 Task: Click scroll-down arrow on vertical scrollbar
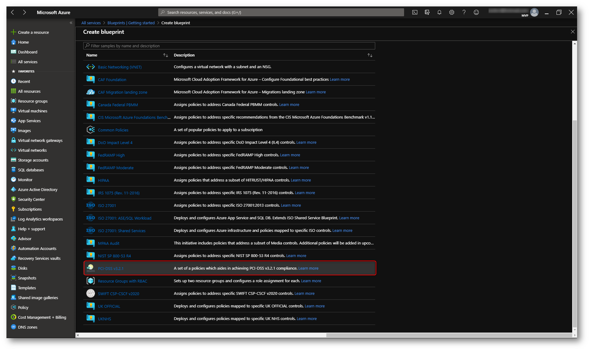tap(574, 330)
